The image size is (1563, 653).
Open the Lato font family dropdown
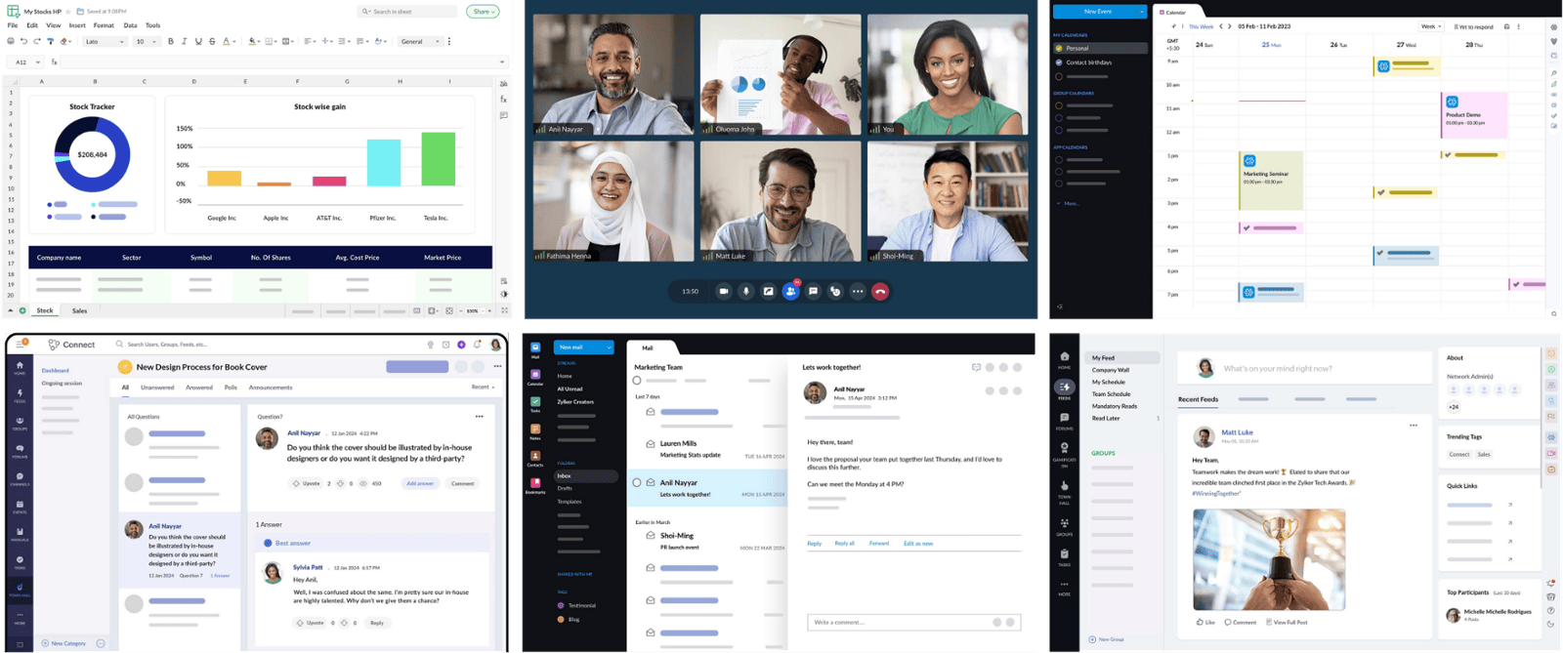(x=105, y=42)
